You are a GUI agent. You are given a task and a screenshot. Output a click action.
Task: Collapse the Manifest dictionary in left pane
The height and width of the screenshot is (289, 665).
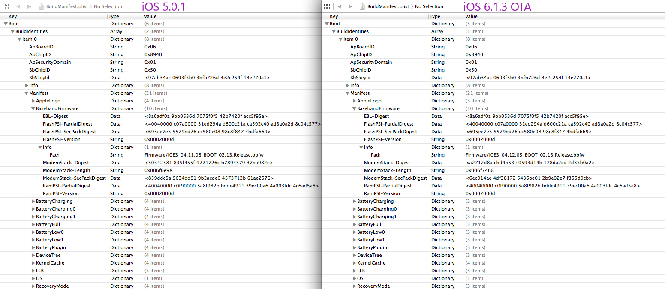tap(26, 93)
